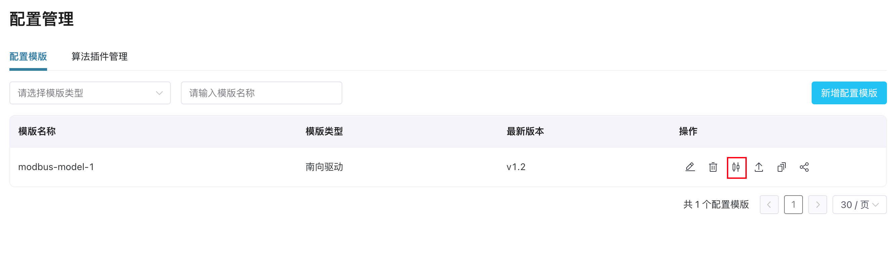
Task: Click the 最新版本 column header
Action: click(x=525, y=131)
